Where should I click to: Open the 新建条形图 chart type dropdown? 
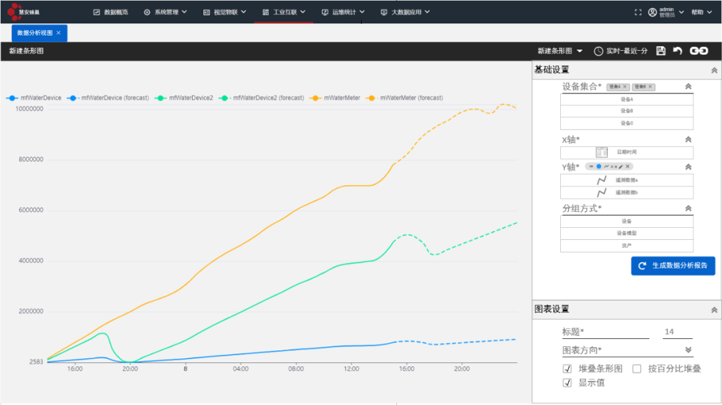[x=560, y=51]
